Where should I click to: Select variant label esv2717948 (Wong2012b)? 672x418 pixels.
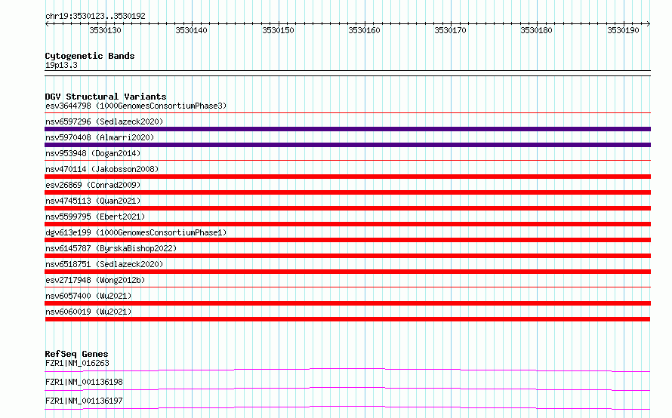pyautogui.click(x=95, y=280)
